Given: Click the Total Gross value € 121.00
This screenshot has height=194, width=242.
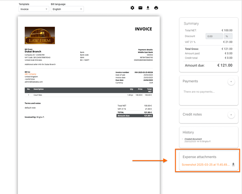Looking at the screenshot, I should (227, 49).
